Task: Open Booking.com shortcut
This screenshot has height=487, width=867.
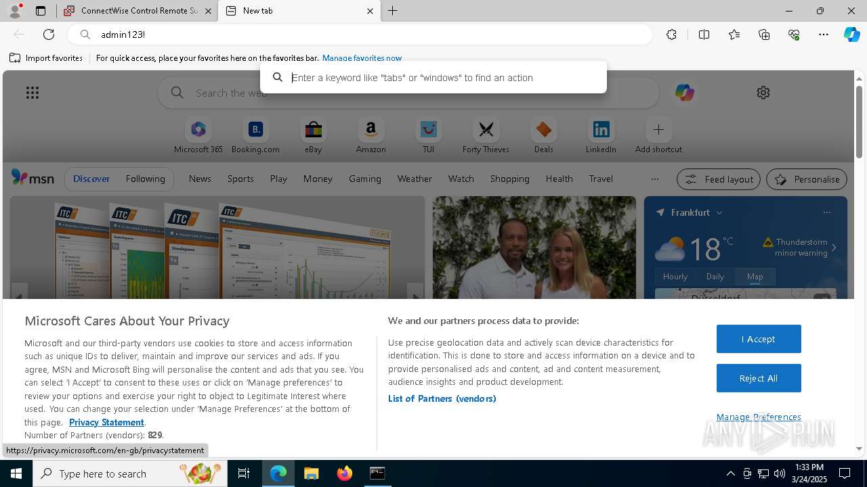Action: (x=255, y=136)
